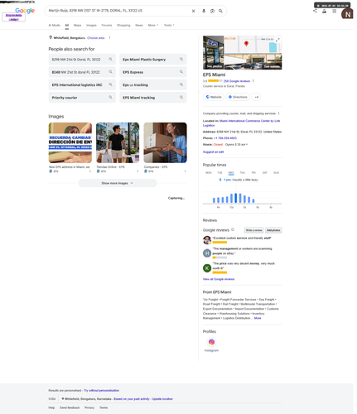Viewport: 357px width, 414px height.
Task: Open the Search Labs flask icon
Action: tap(325, 11)
